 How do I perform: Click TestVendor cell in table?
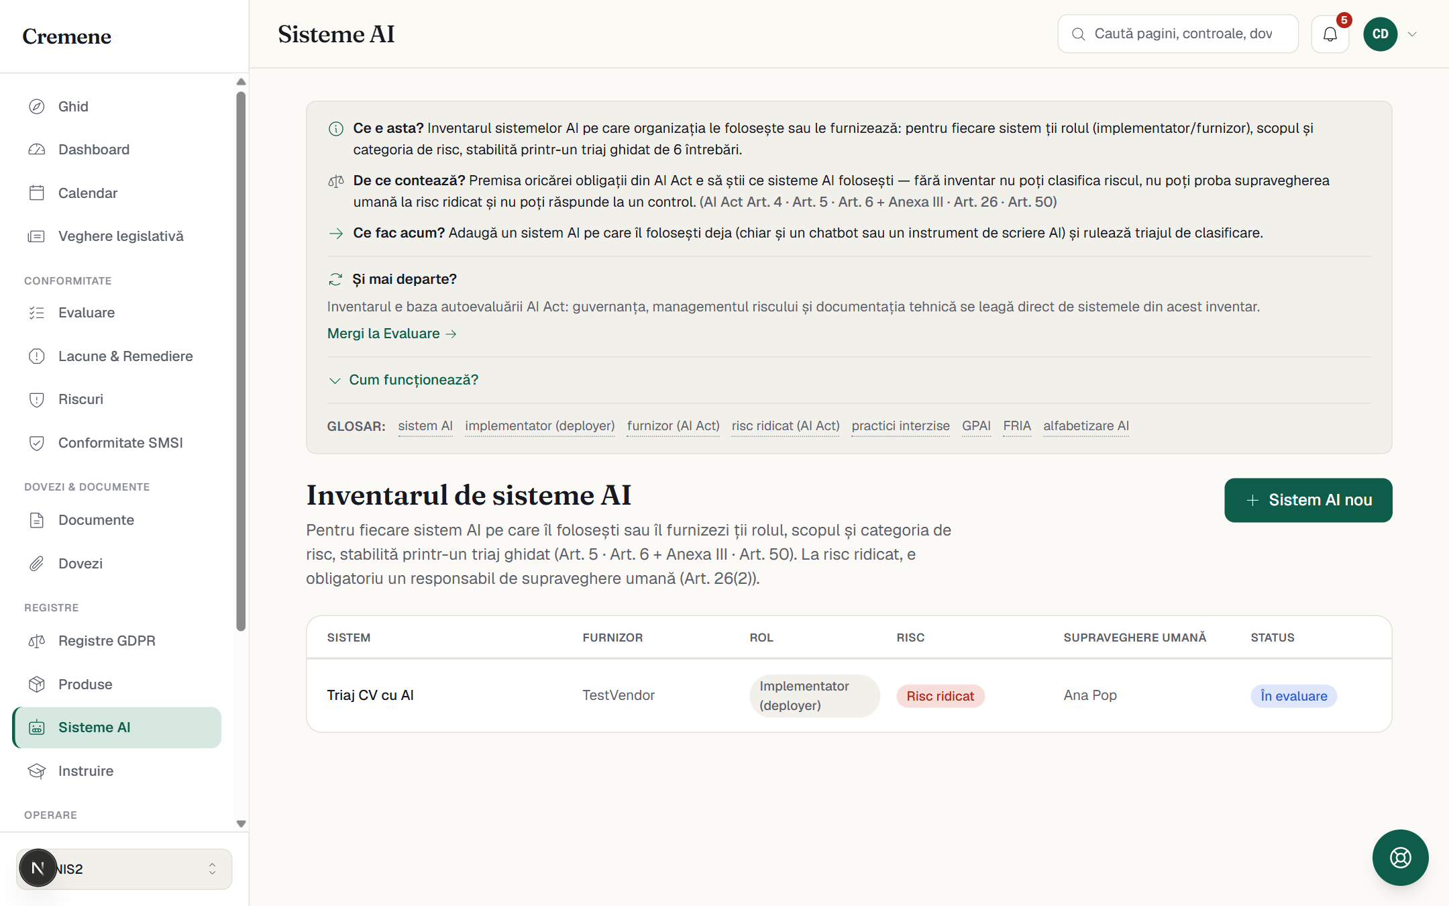(619, 695)
